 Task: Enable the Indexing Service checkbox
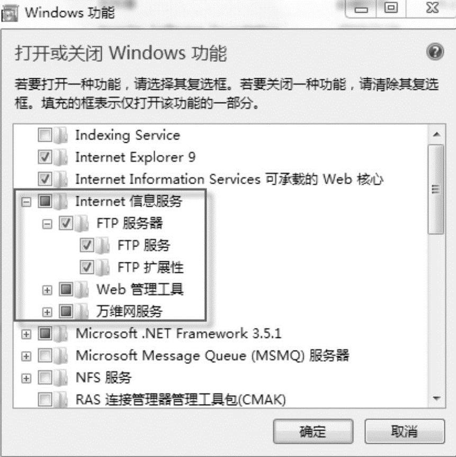coord(45,135)
